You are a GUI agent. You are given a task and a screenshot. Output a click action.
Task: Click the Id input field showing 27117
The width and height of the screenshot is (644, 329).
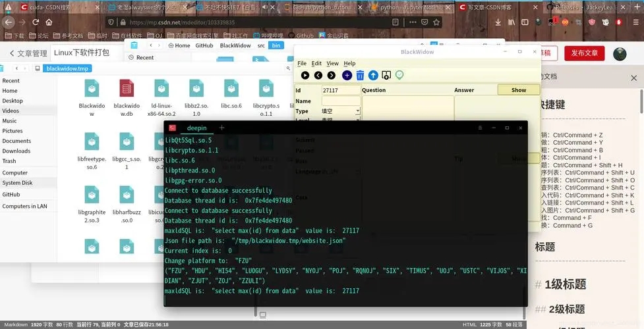coord(341,90)
